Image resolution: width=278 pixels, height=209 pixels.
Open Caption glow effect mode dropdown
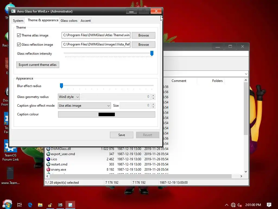coord(84,106)
